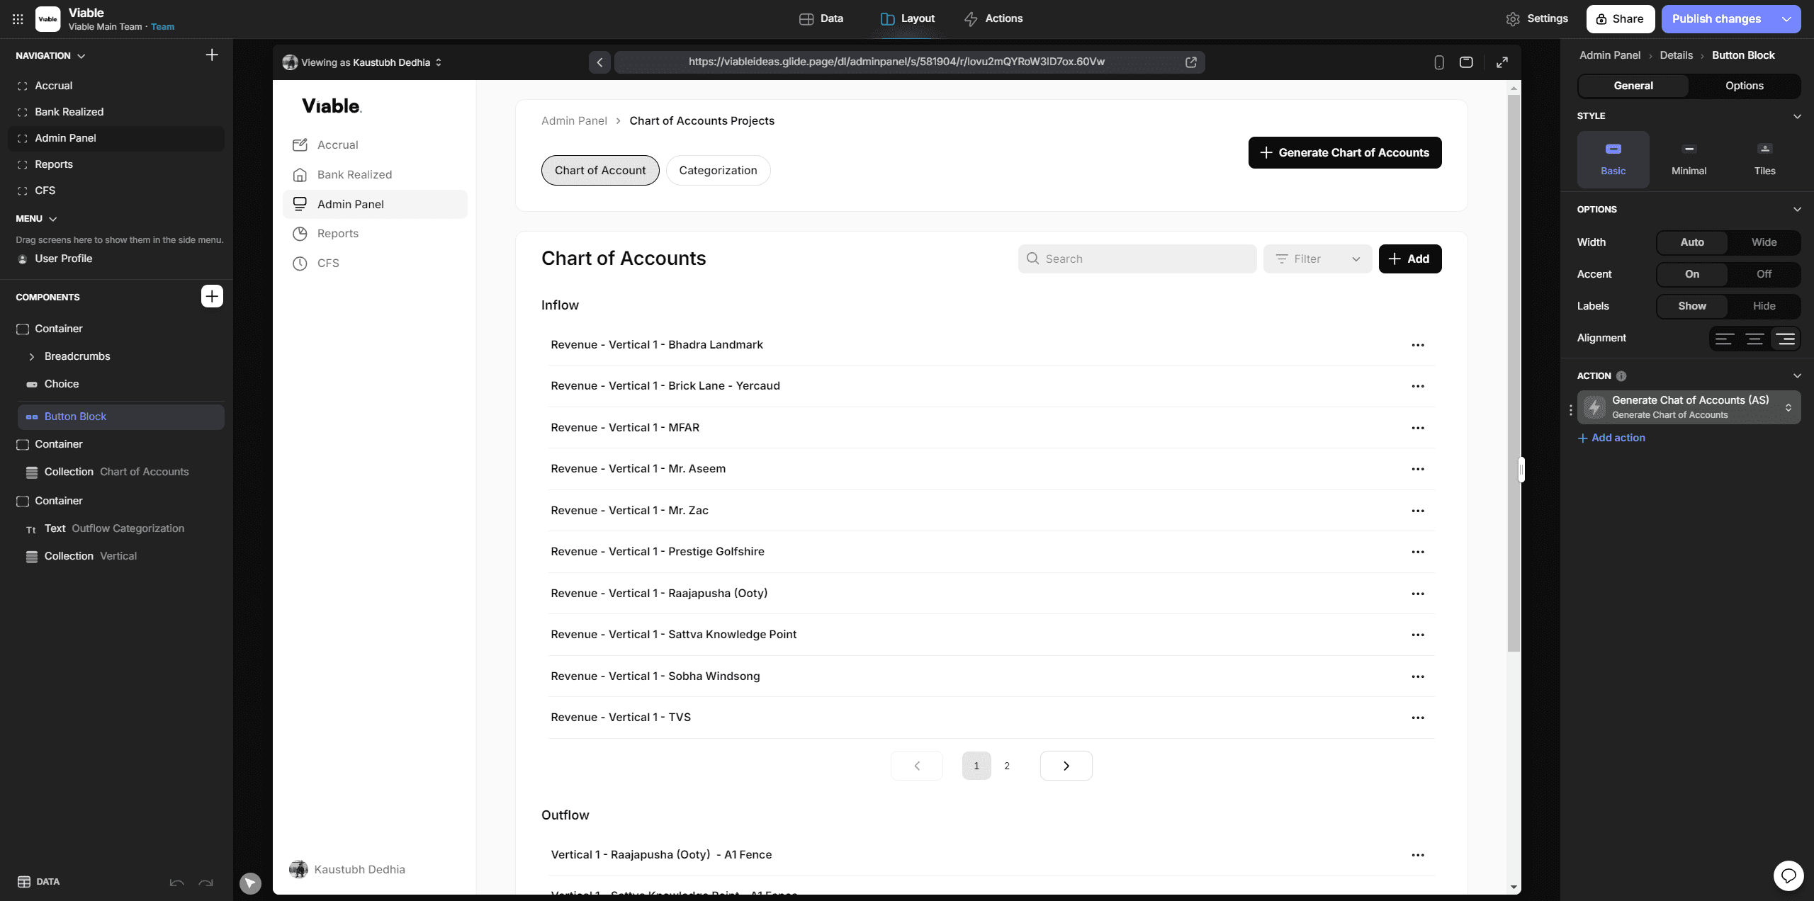Grab the action drag handle dots
The height and width of the screenshot is (901, 1814).
tap(1570, 409)
